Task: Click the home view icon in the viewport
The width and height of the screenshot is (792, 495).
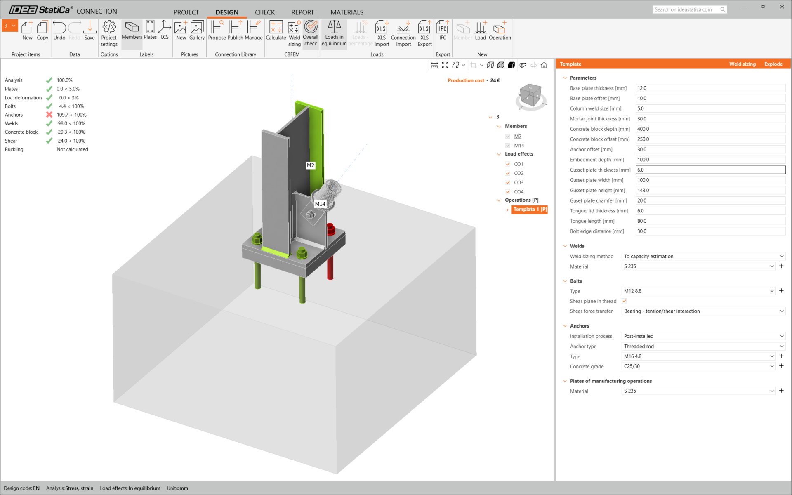Action: [x=544, y=65]
